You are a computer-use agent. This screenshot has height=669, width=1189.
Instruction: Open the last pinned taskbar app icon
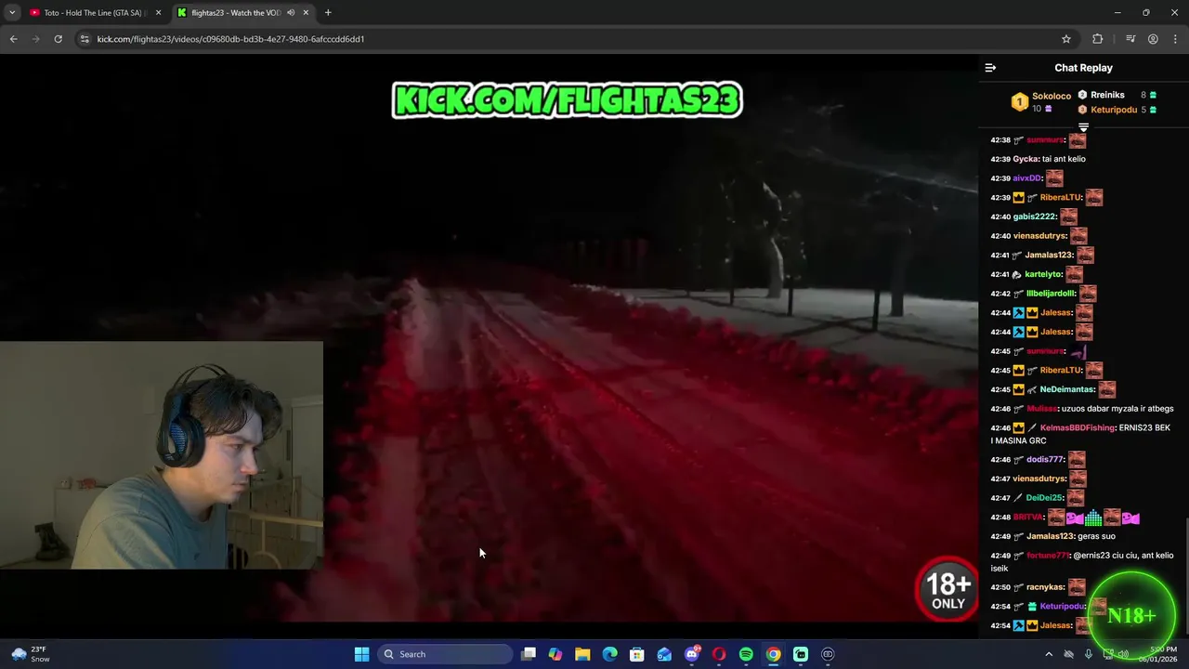828,654
